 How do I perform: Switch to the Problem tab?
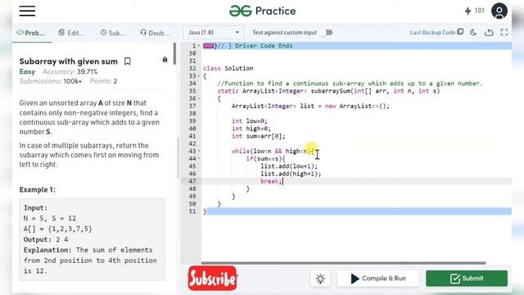[31, 33]
